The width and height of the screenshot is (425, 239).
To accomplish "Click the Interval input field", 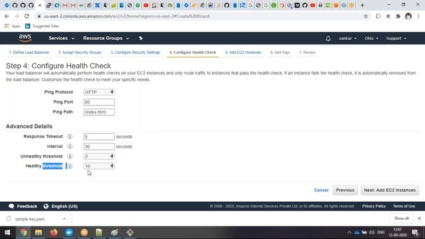I will point(99,147).
